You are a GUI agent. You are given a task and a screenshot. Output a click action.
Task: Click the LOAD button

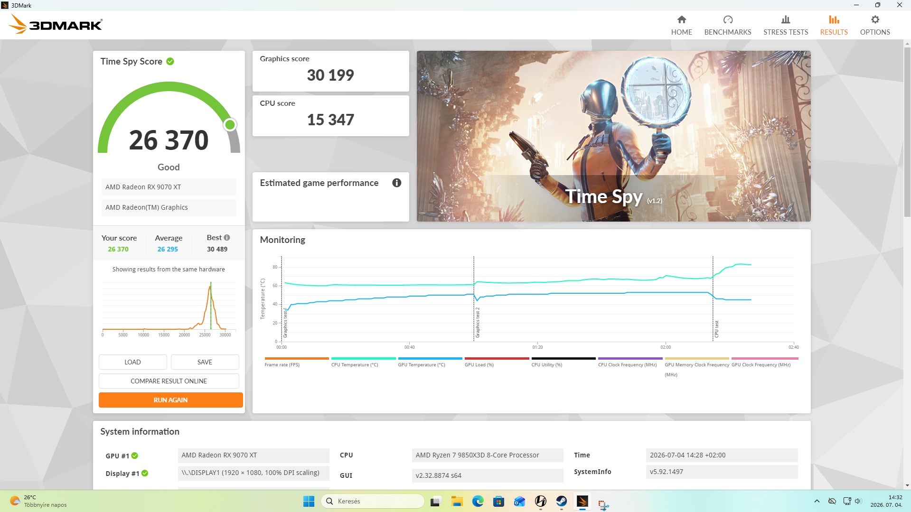click(x=132, y=362)
